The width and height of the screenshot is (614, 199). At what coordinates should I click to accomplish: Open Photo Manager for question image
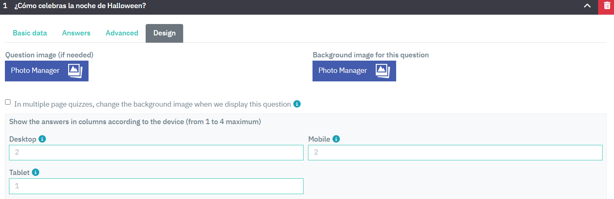tap(47, 71)
